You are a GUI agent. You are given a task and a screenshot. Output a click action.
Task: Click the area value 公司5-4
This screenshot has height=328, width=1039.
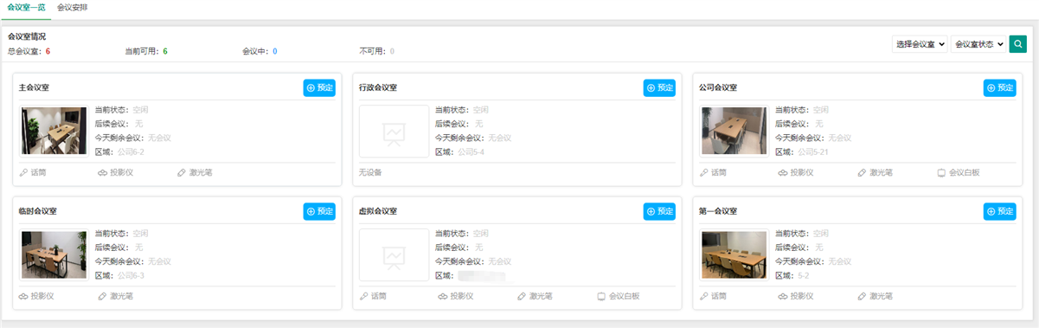(471, 152)
